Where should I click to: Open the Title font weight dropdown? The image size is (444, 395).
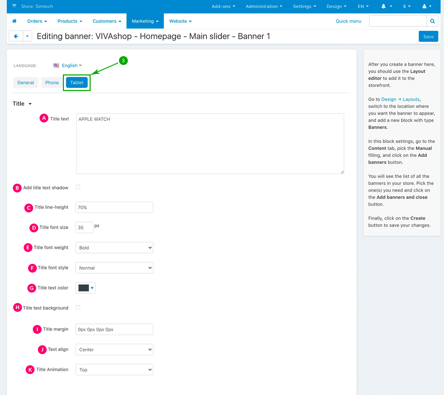click(114, 248)
